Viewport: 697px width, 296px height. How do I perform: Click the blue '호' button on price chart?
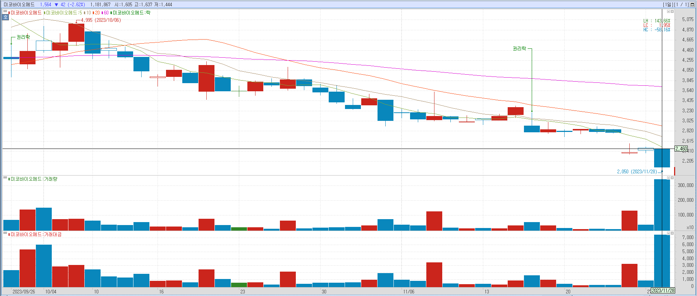click(6, 17)
